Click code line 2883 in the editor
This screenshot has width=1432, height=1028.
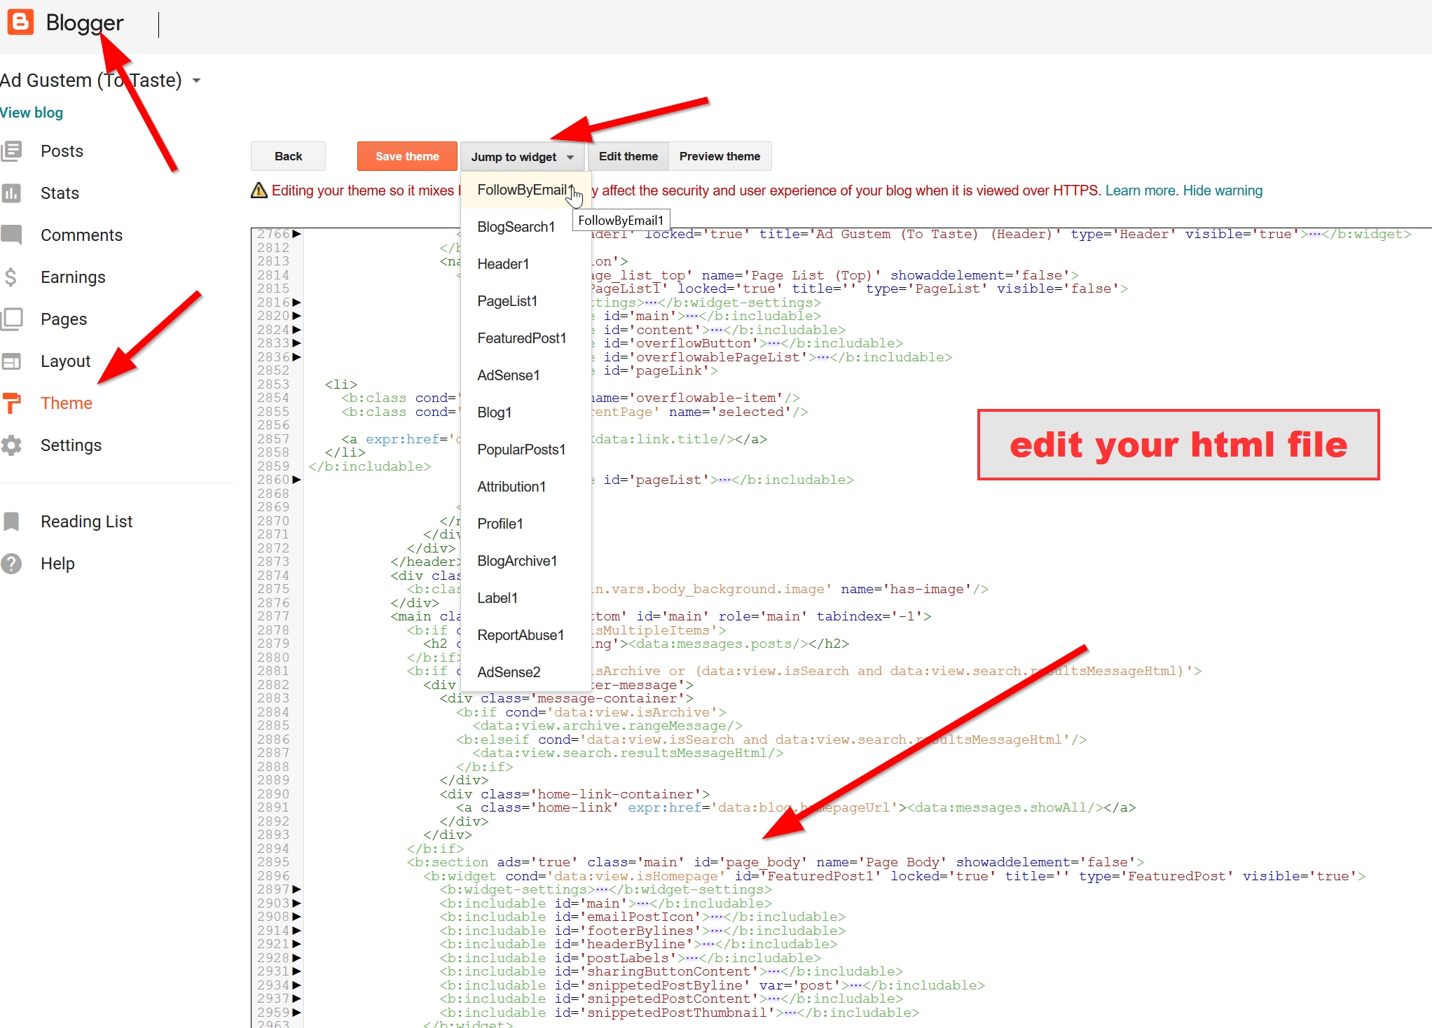point(566,698)
